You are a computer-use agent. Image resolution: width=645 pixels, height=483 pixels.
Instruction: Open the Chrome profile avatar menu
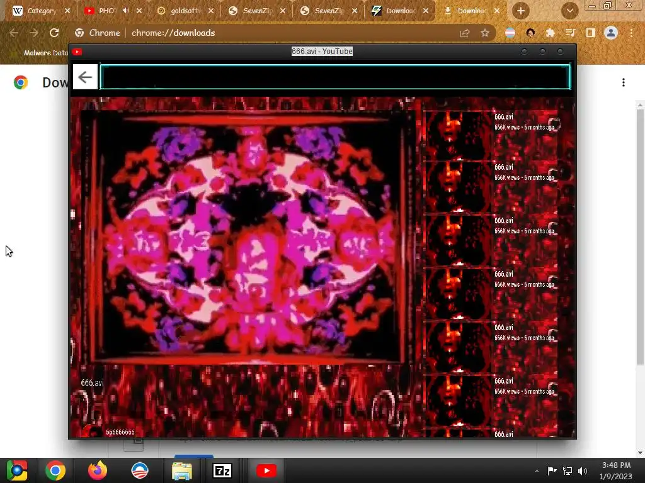(611, 33)
